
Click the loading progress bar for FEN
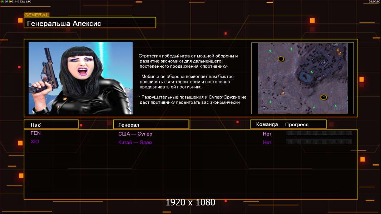319,133
